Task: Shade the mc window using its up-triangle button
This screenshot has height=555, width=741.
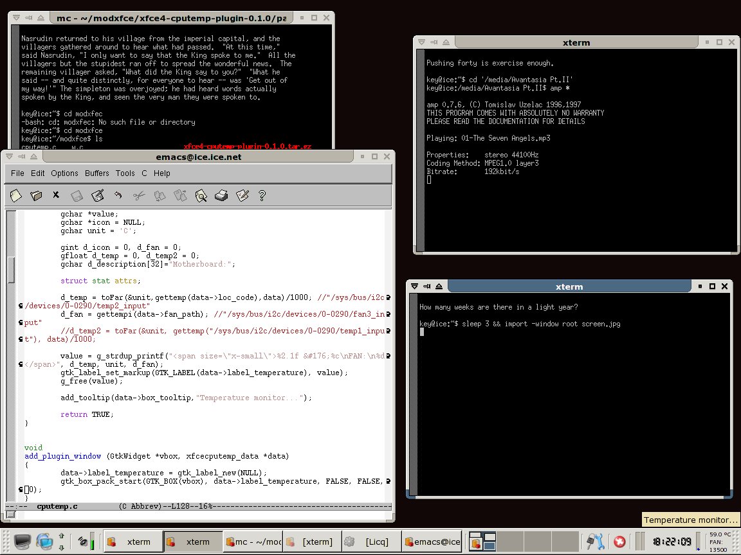Action: [41, 18]
